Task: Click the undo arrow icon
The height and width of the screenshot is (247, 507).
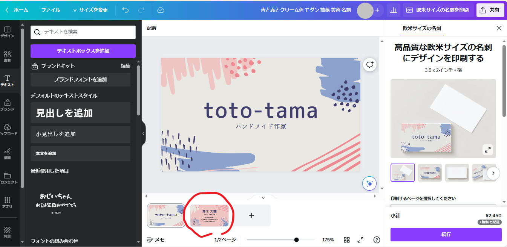Action: tap(126, 10)
